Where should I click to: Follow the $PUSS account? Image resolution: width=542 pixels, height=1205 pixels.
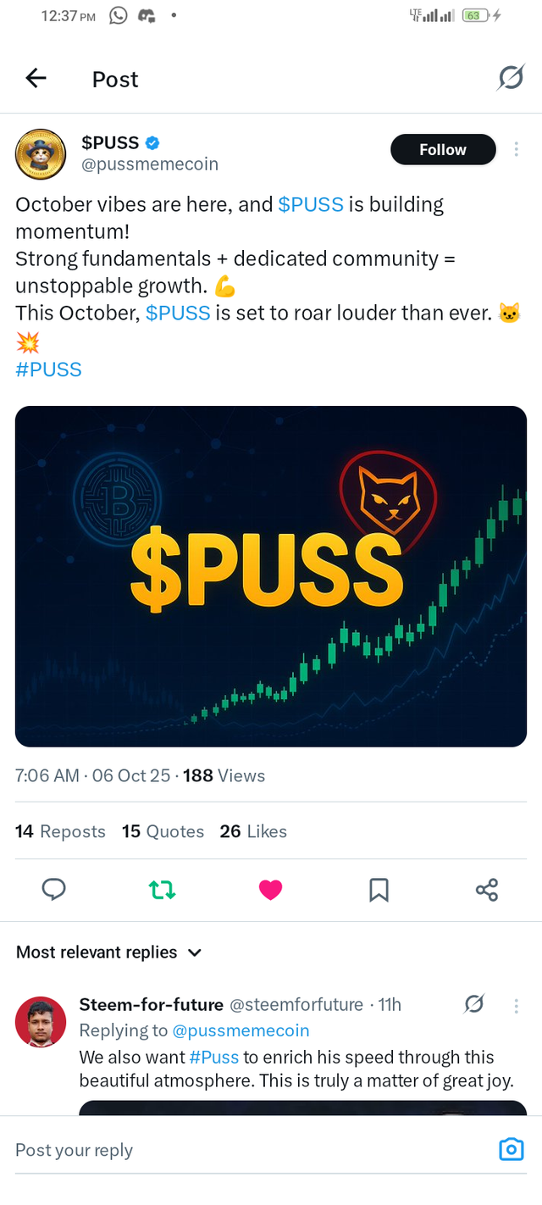point(442,150)
